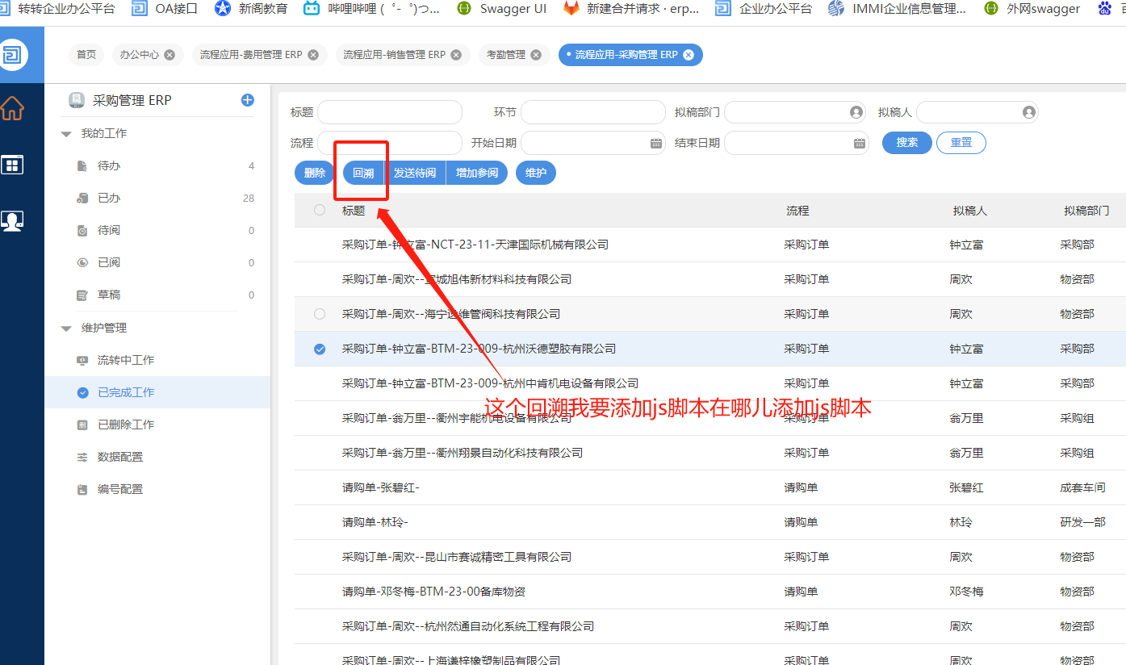Open the grid apps icon in sidebar

pos(12,165)
